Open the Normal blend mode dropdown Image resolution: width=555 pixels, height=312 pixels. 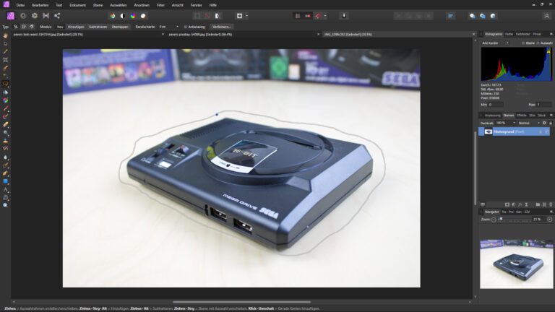click(529, 123)
